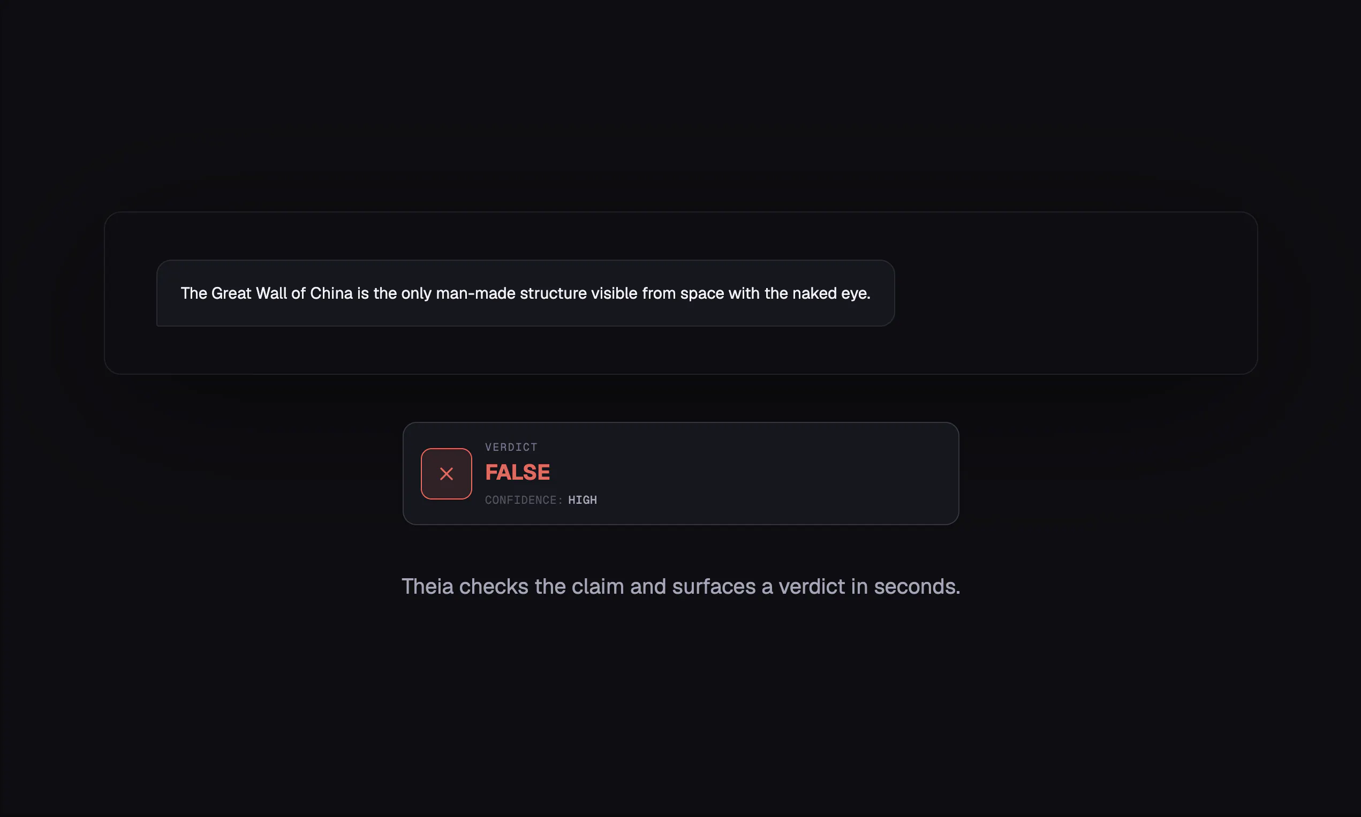Click the VERDICT label text
The height and width of the screenshot is (817, 1361).
pos(511,447)
